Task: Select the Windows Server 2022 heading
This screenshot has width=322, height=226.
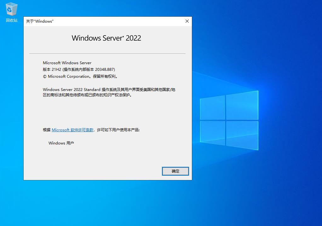Action: click(x=106, y=38)
